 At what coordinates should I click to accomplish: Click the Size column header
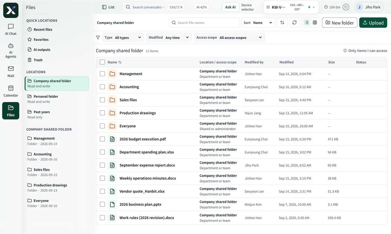coord(331,62)
